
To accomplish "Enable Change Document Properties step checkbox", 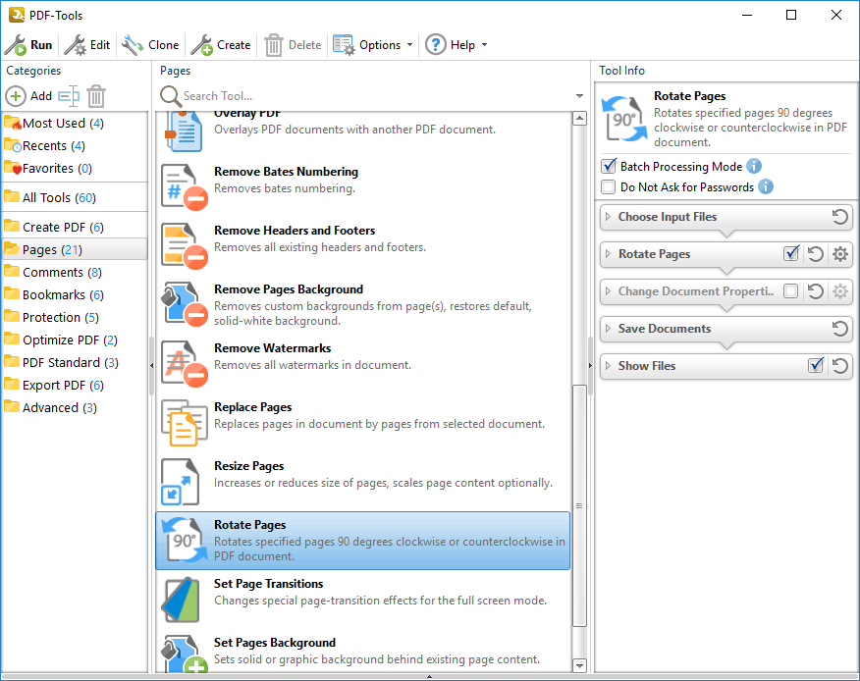I will [791, 290].
